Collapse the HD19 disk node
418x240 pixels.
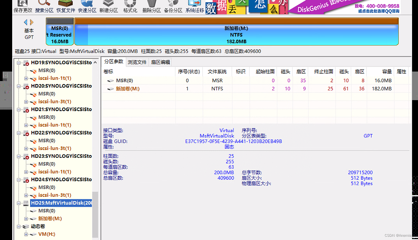point(18,63)
